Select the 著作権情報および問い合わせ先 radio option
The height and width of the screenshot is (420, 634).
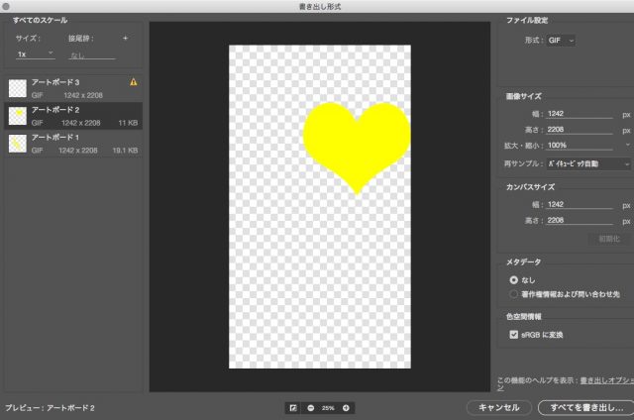tap(513, 294)
